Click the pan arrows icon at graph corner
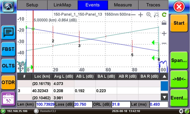Screen dimensions: 190x114 click(21, 69)
